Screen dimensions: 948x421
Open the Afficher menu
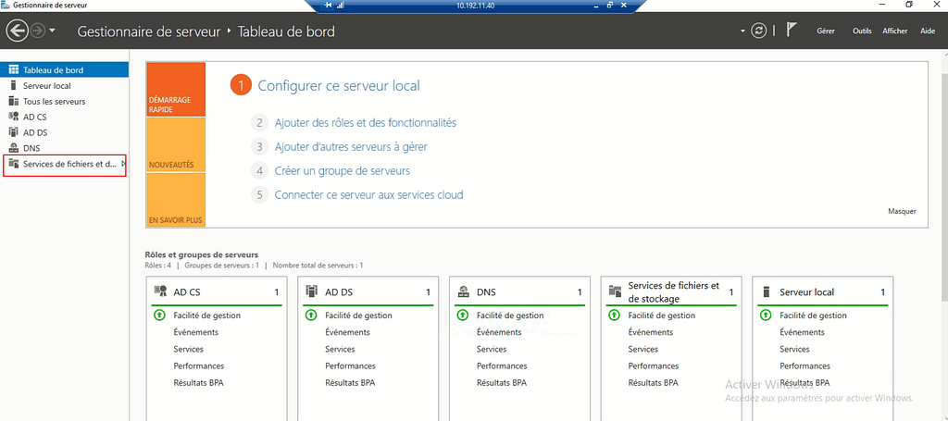point(894,31)
